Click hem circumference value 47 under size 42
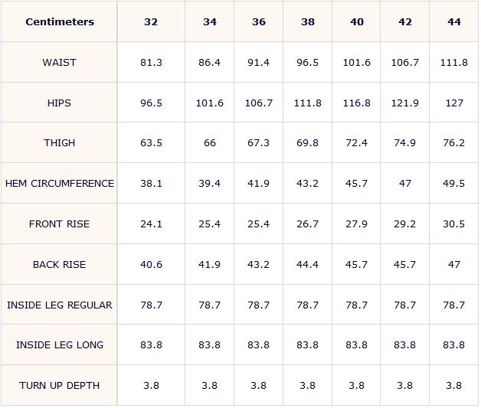This screenshot has width=481, height=408. 405,183
